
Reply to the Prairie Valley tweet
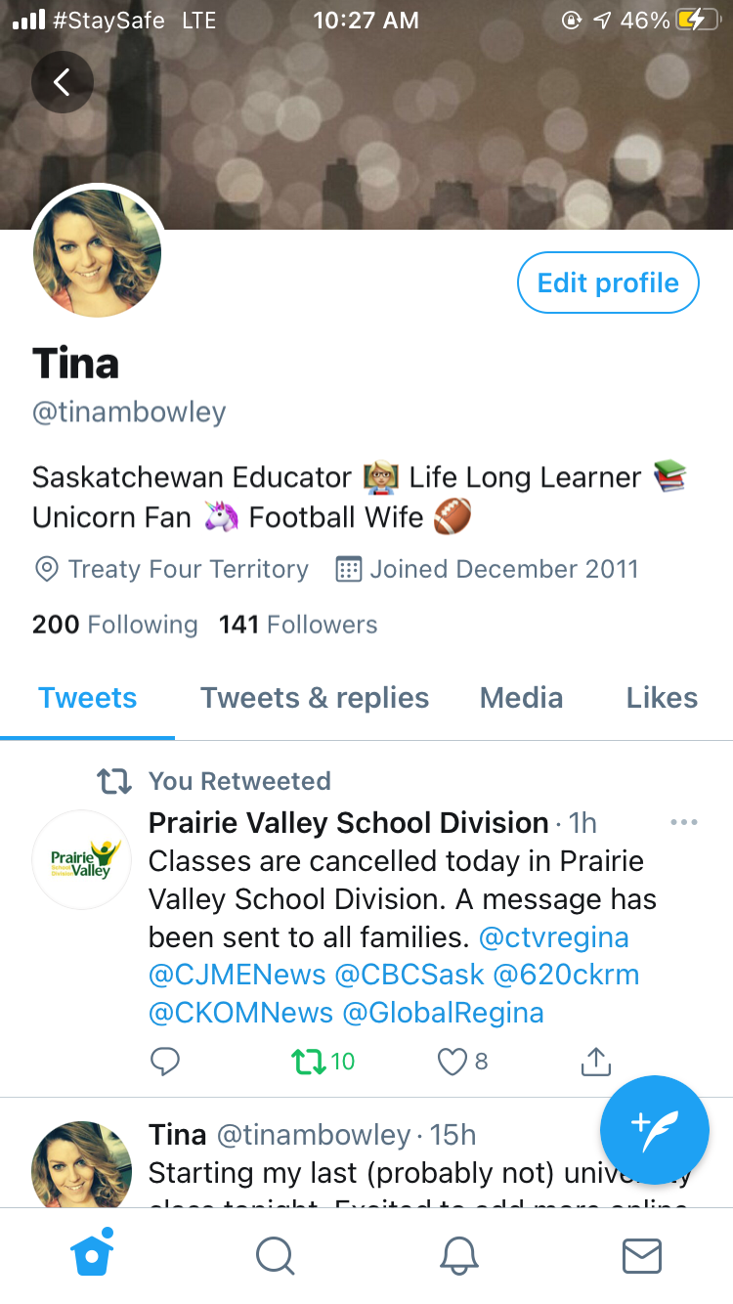click(x=166, y=1062)
